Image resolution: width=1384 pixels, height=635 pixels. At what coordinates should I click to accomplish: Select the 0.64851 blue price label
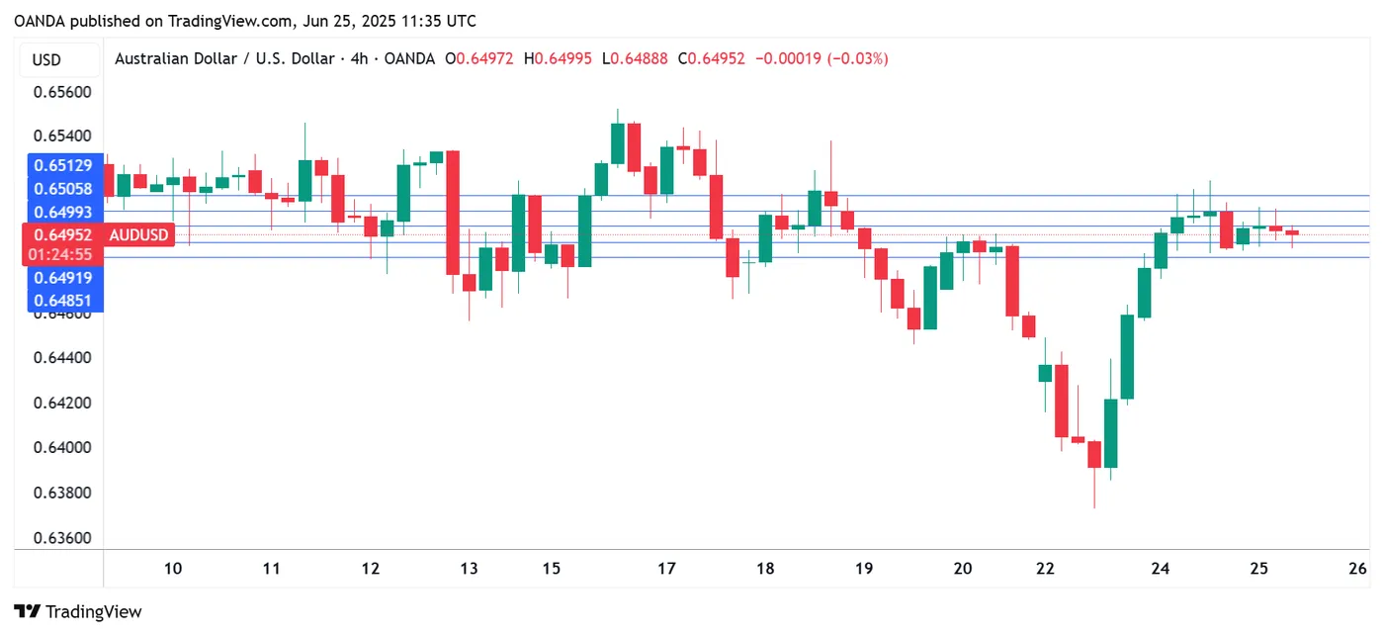pos(63,301)
